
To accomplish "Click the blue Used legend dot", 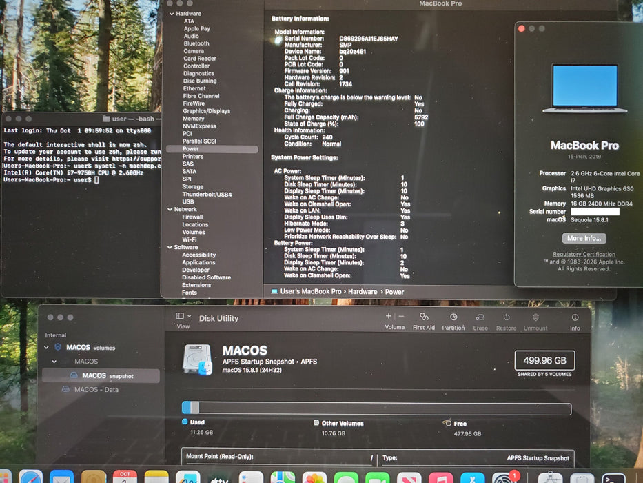I will [x=185, y=422].
